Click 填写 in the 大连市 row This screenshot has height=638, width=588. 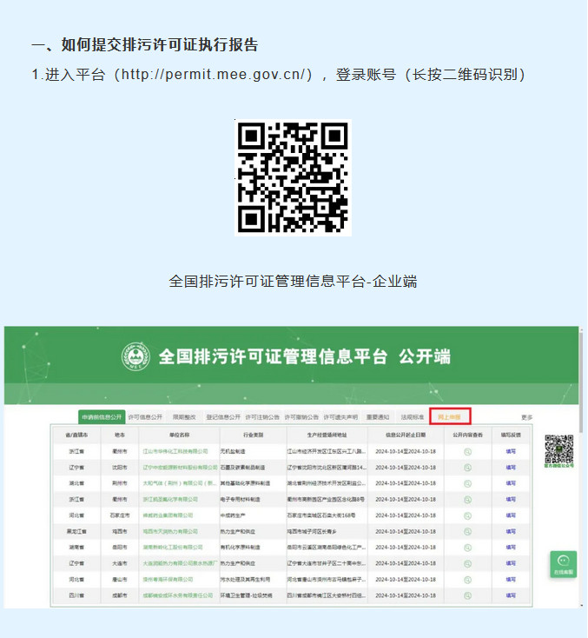pyautogui.click(x=511, y=563)
